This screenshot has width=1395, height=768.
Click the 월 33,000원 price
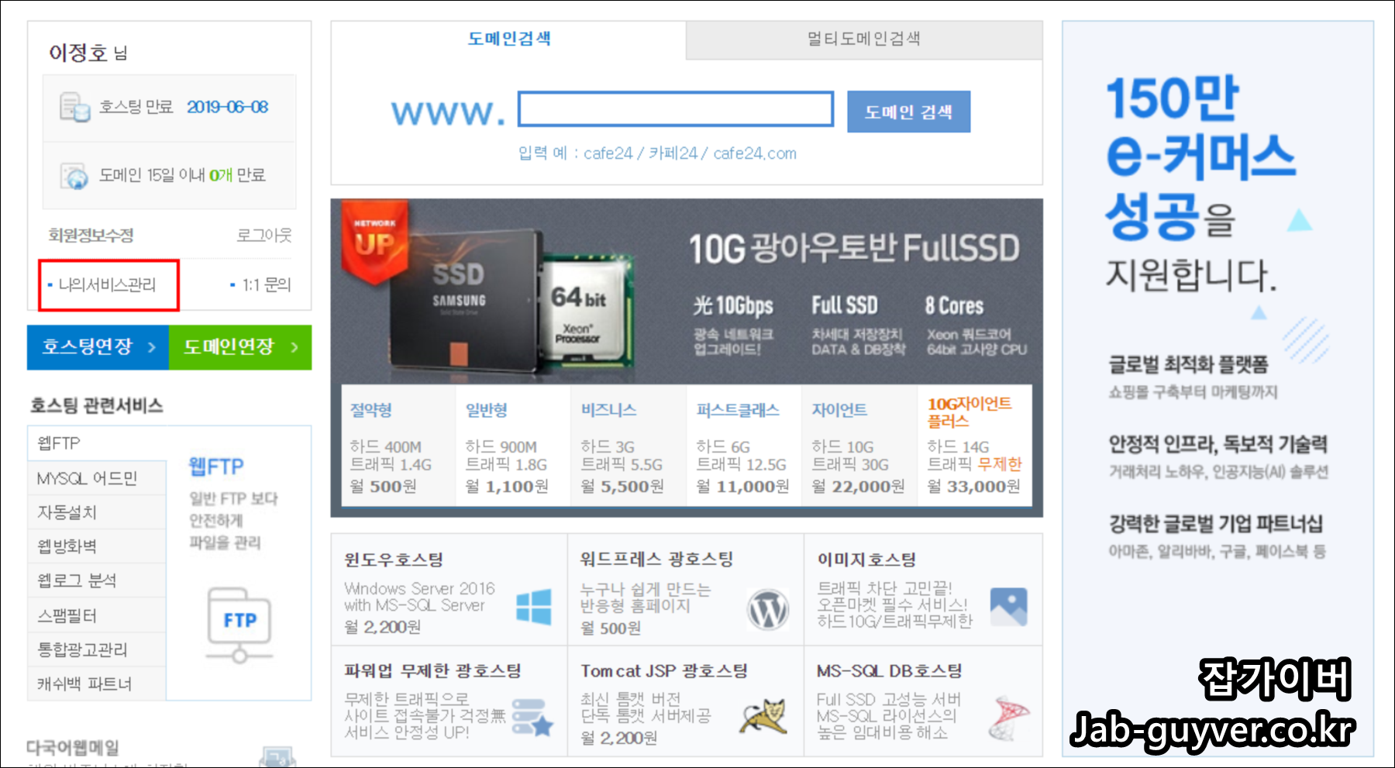point(973,486)
